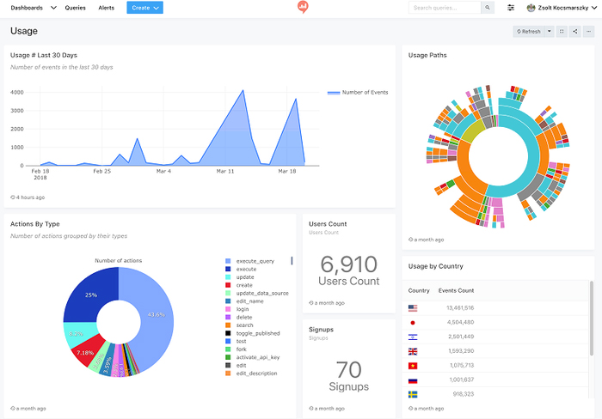Click the Actions legend scrollbar handle
602x419 pixels.
coord(292,261)
